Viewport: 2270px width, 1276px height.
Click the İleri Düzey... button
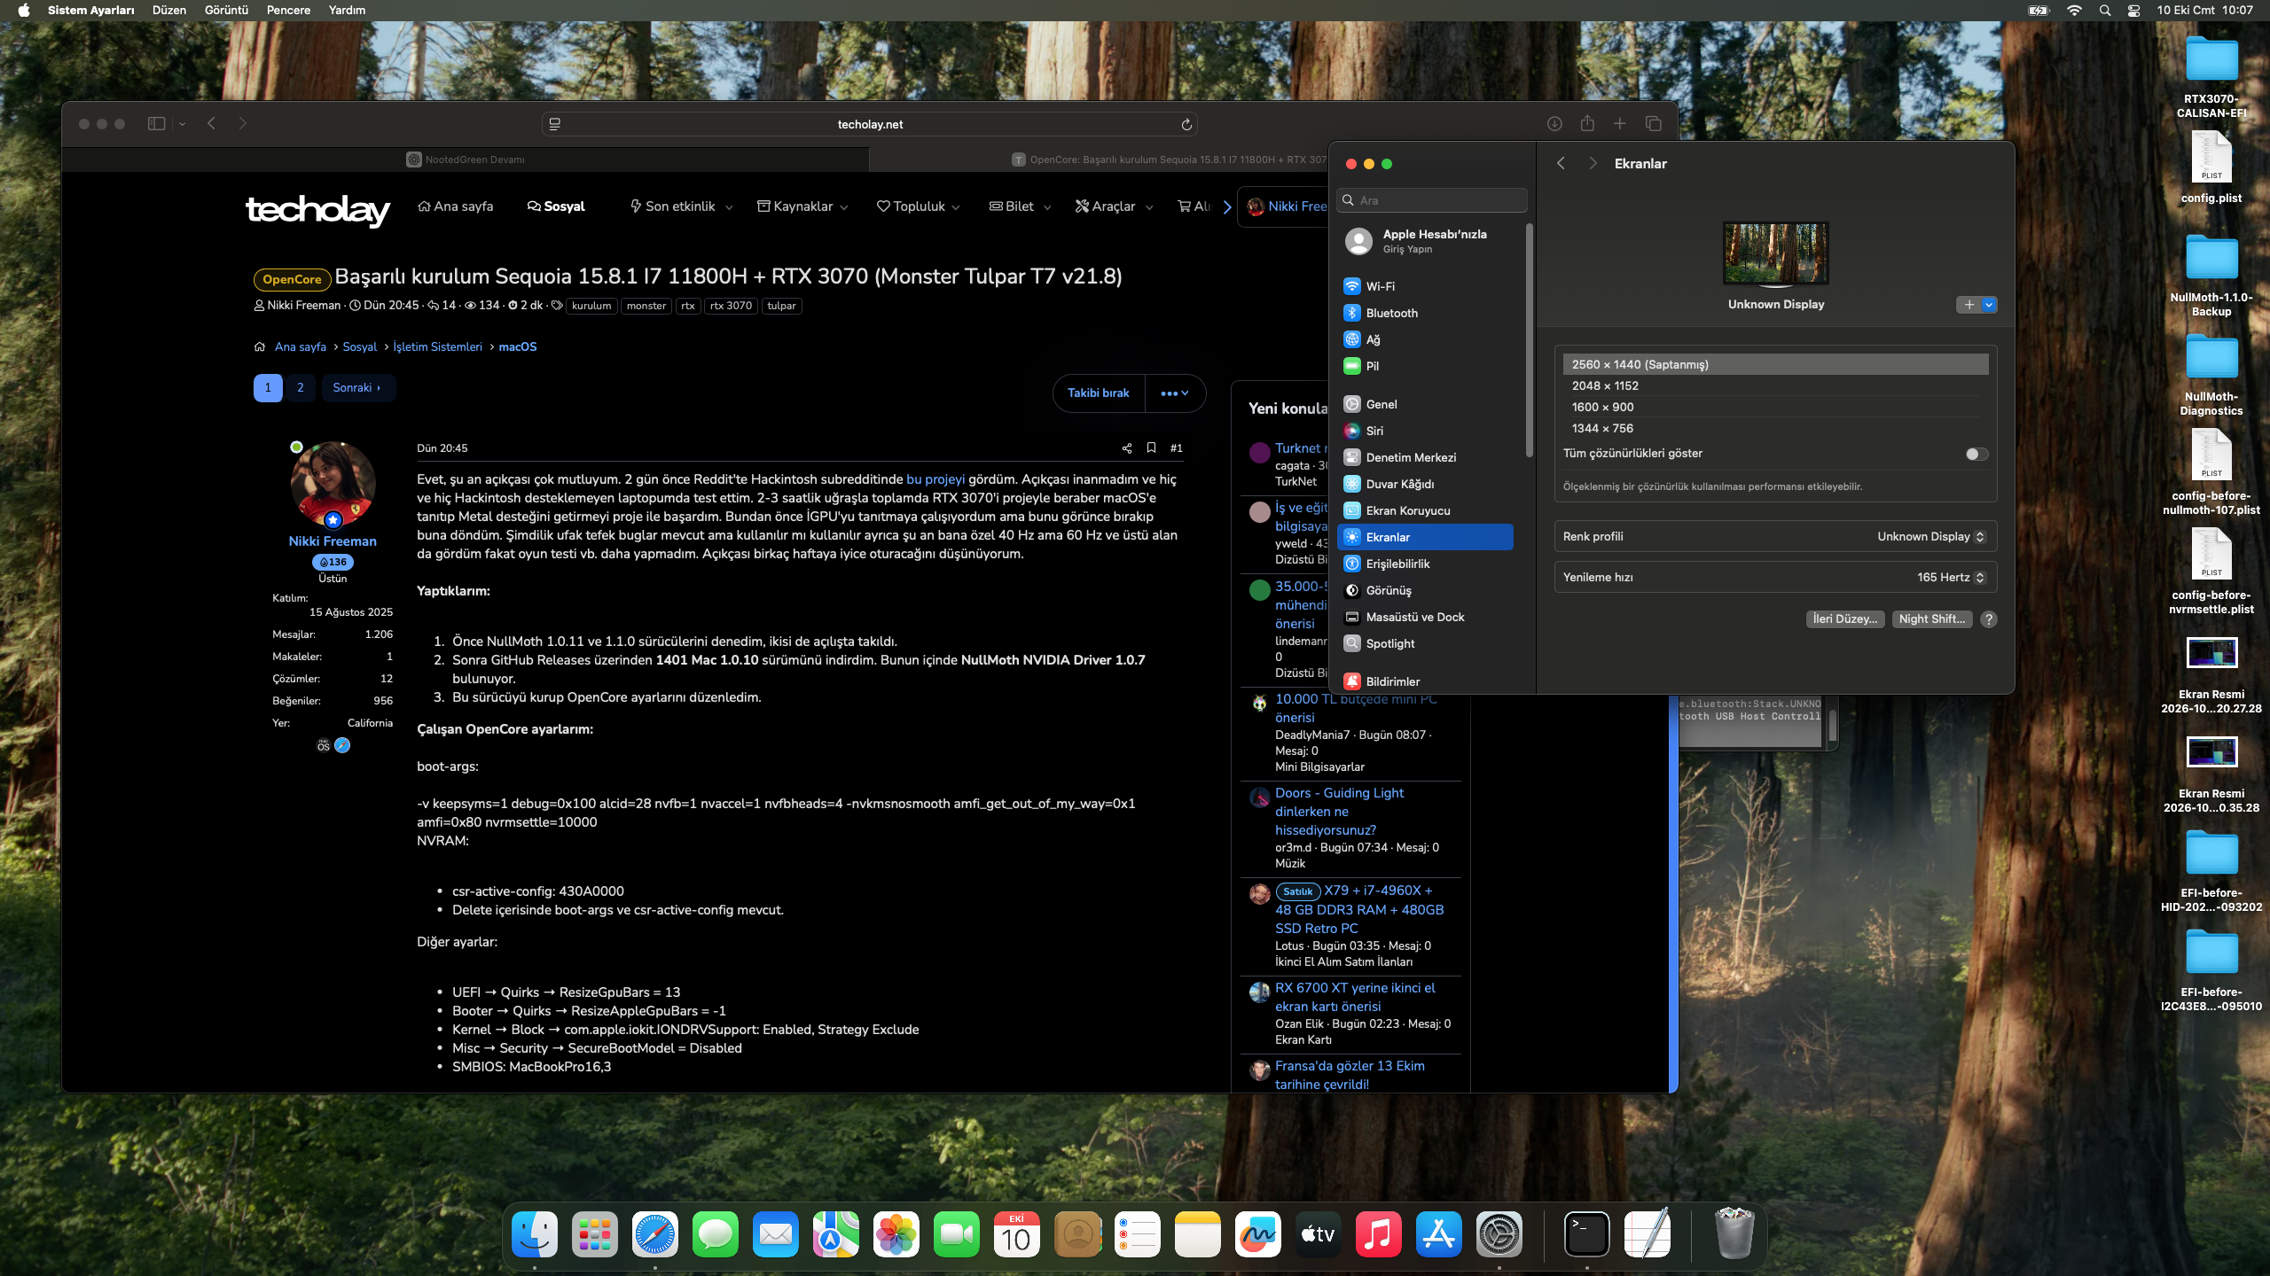[x=1844, y=619]
